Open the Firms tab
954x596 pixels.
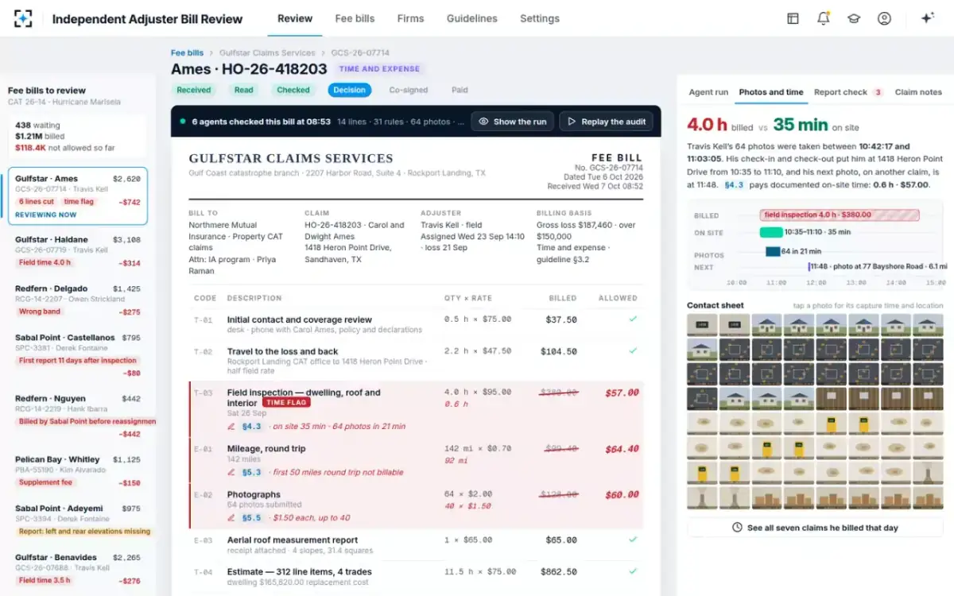click(x=410, y=18)
